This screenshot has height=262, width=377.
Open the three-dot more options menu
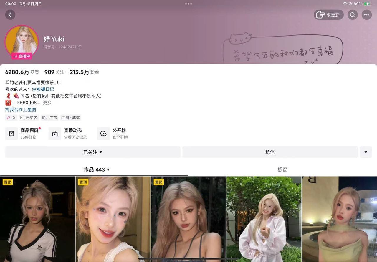367,15
